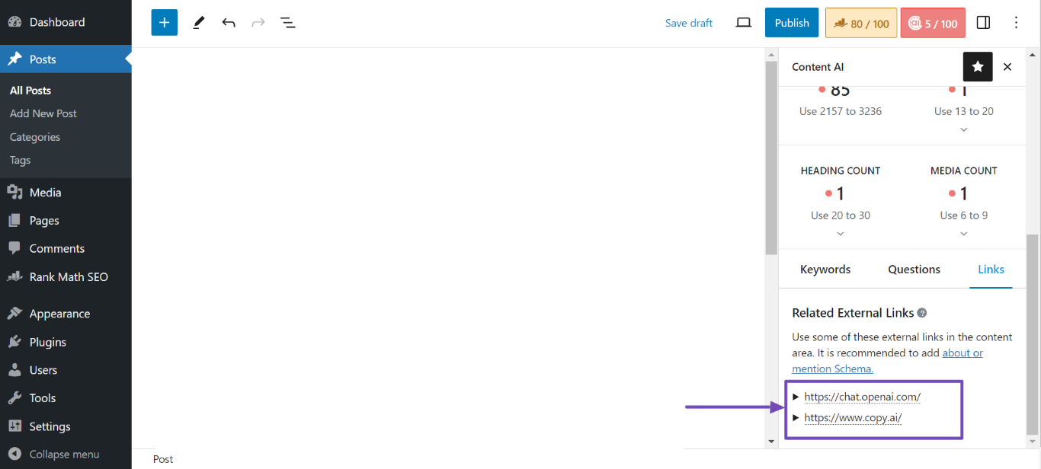Open the Plugins menu

pyautogui.click(x=66, y=342)
